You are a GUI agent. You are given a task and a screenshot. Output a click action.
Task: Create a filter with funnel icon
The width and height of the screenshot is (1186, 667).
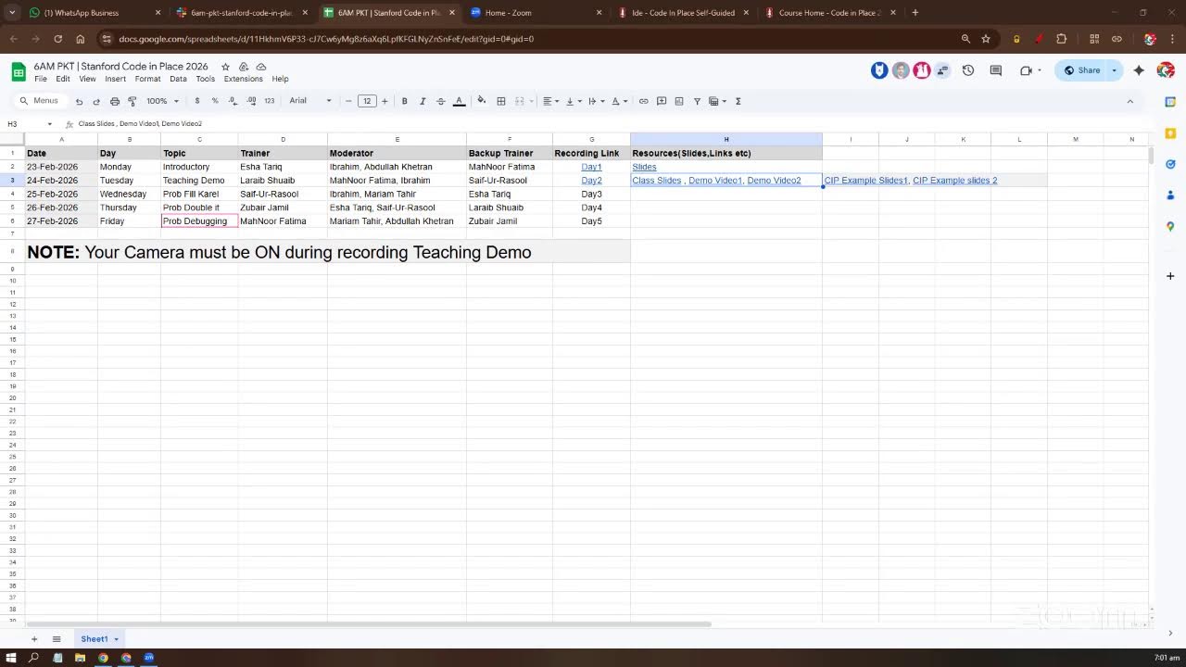tap(697, 101)
